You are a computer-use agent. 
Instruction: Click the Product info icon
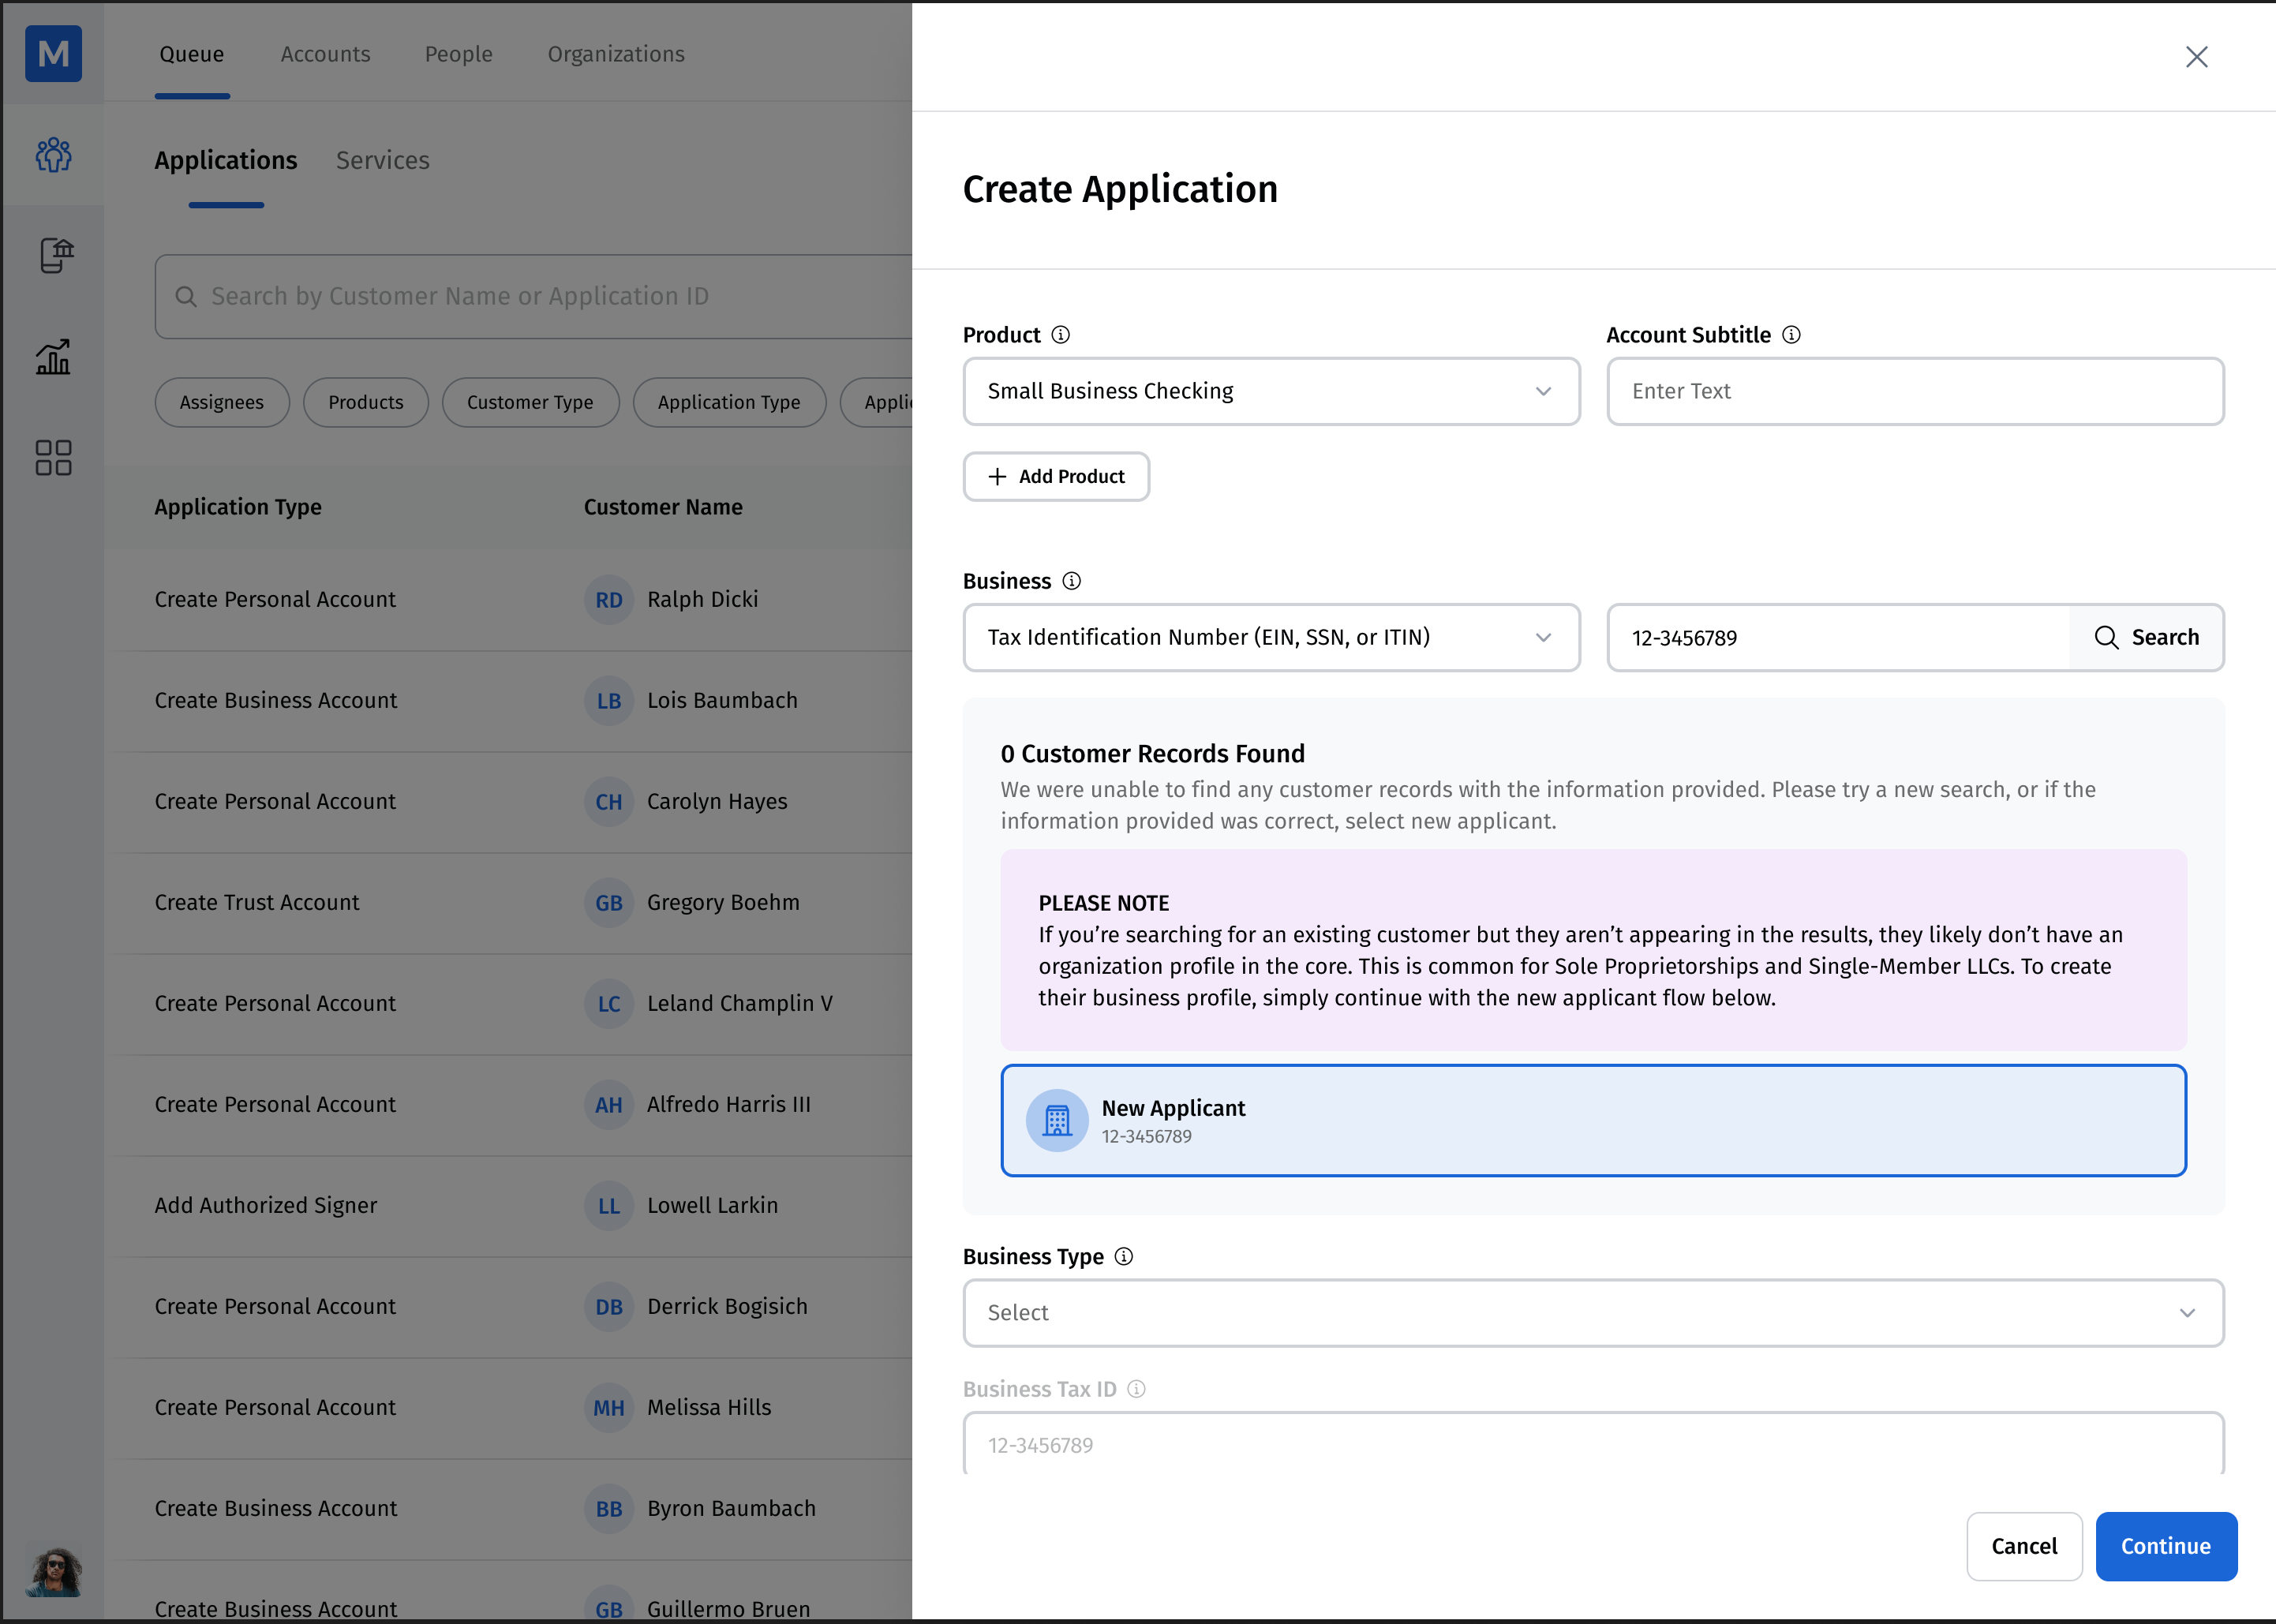click(x=1061, y=335)
